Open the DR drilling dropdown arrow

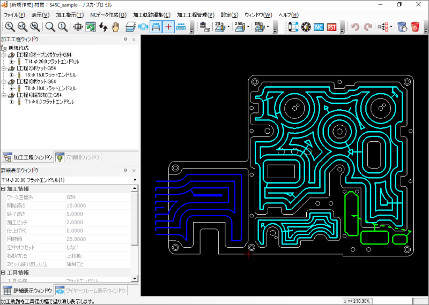pos(268,27)
